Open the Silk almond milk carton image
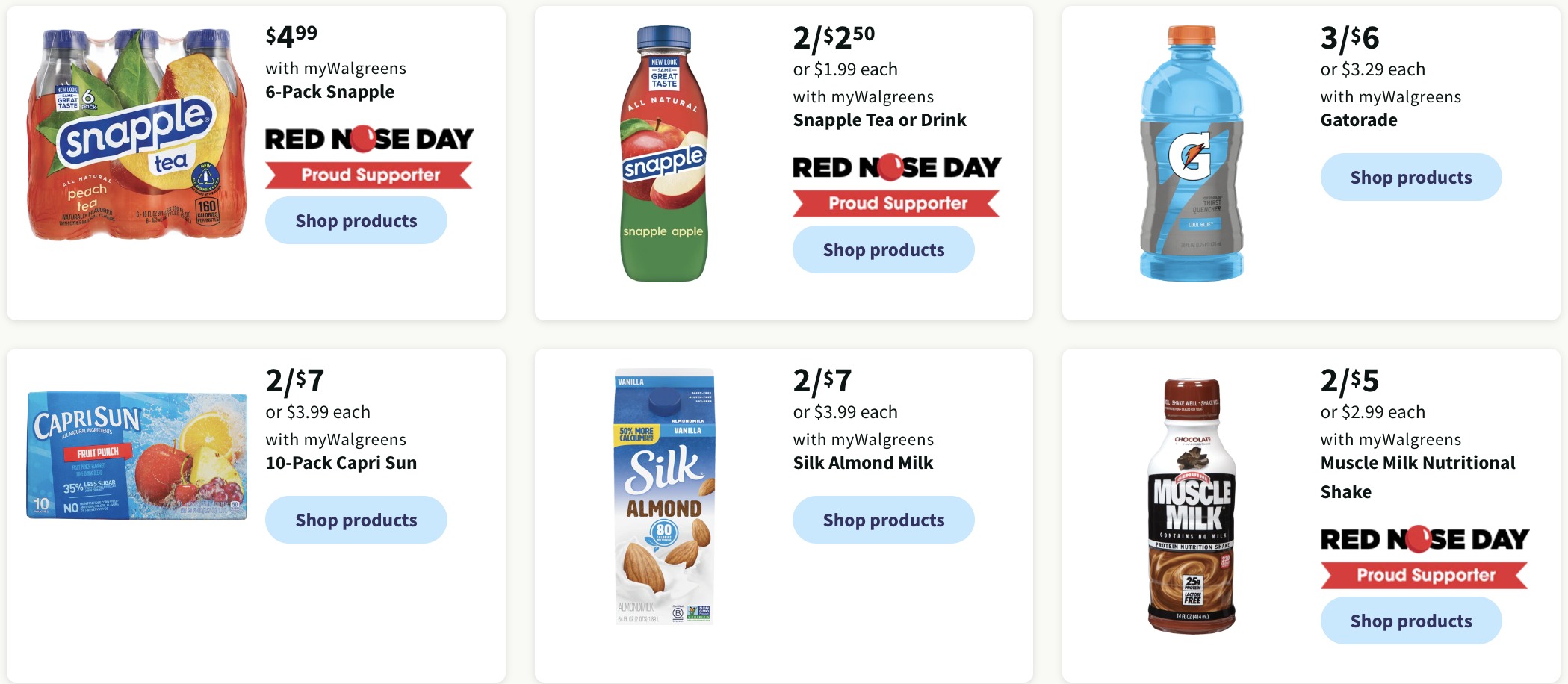 point(664,496)
